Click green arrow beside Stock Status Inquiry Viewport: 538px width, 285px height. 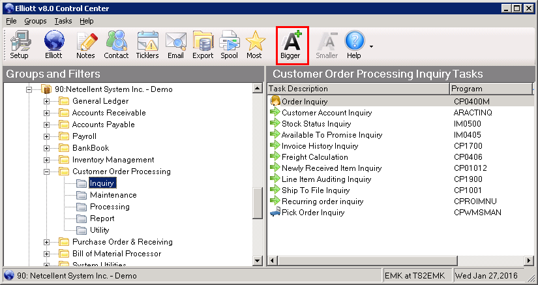point(275,123)
